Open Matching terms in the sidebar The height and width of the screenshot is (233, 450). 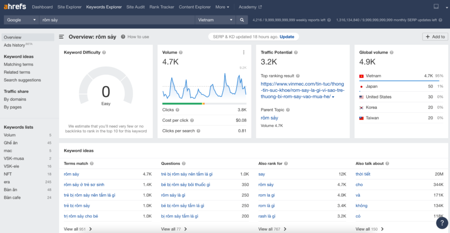point(18,65)
